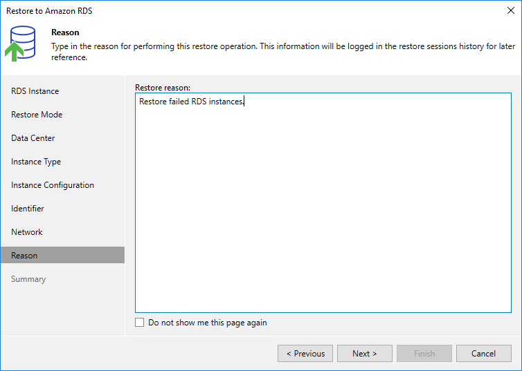Close the Restore to Amazon RDS dialog
The image size is (522, 371).
510,10
